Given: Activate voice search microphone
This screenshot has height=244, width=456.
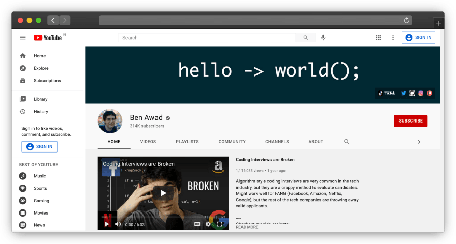Looking at the screenshot, I should pyautogui.click(x=323, y=38).
